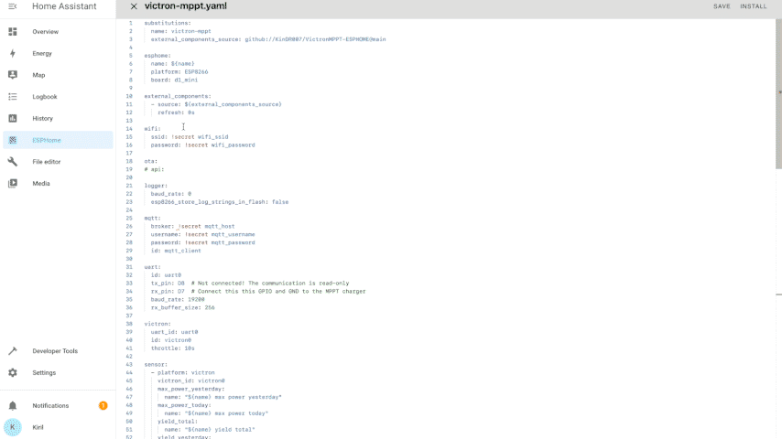Open the Media menu item

click(x=41, y=183)
